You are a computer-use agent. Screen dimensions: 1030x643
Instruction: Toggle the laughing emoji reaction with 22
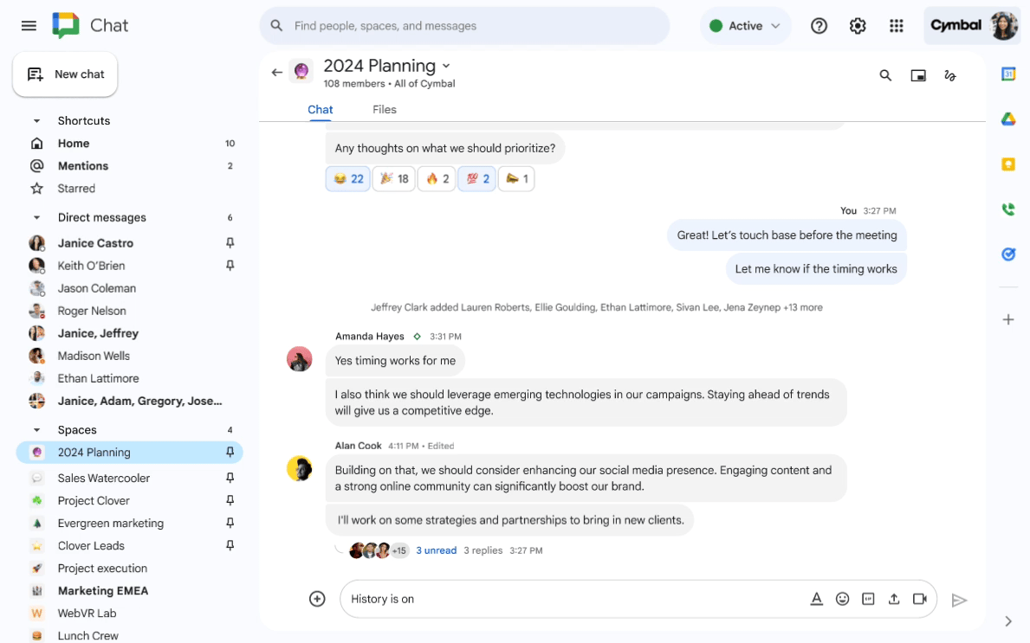pos(347,179)
